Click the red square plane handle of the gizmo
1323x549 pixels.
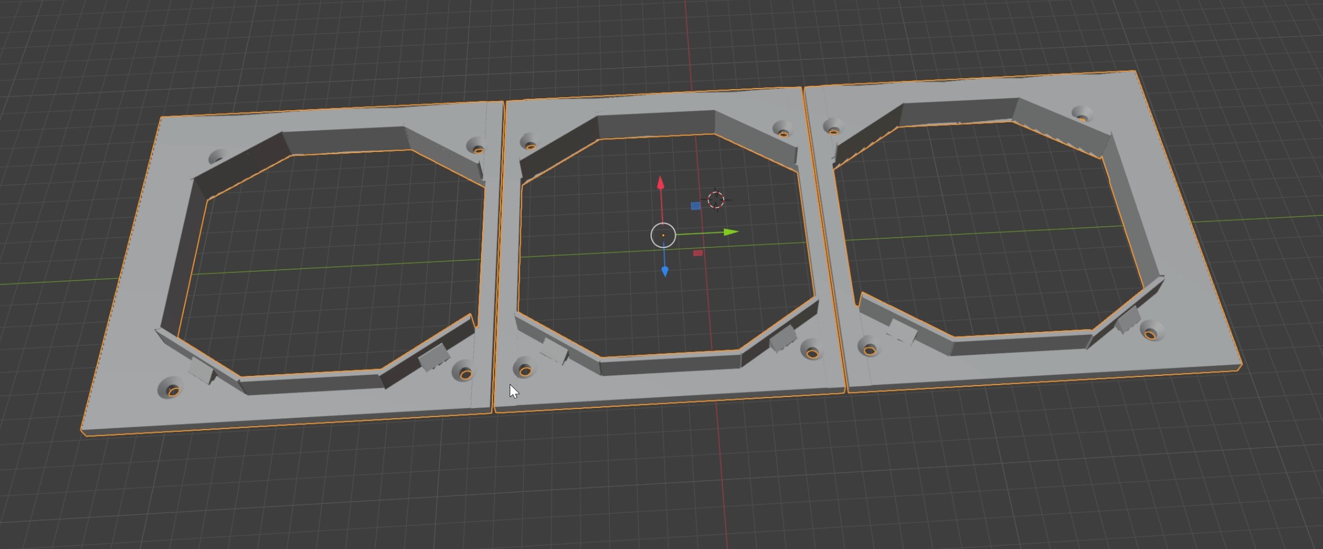697,253
